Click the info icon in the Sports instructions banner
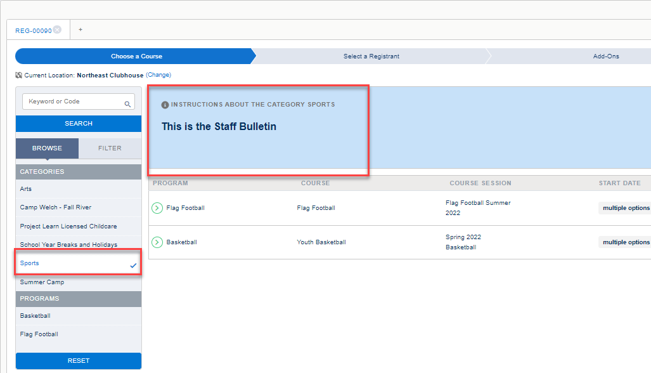The image size is (651, 373). [x=166, y=104]
